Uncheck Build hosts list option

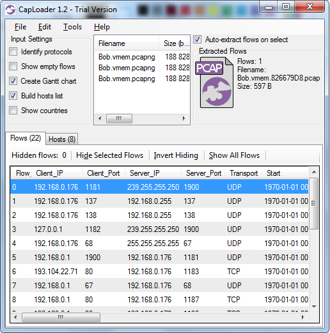(13, 96)
